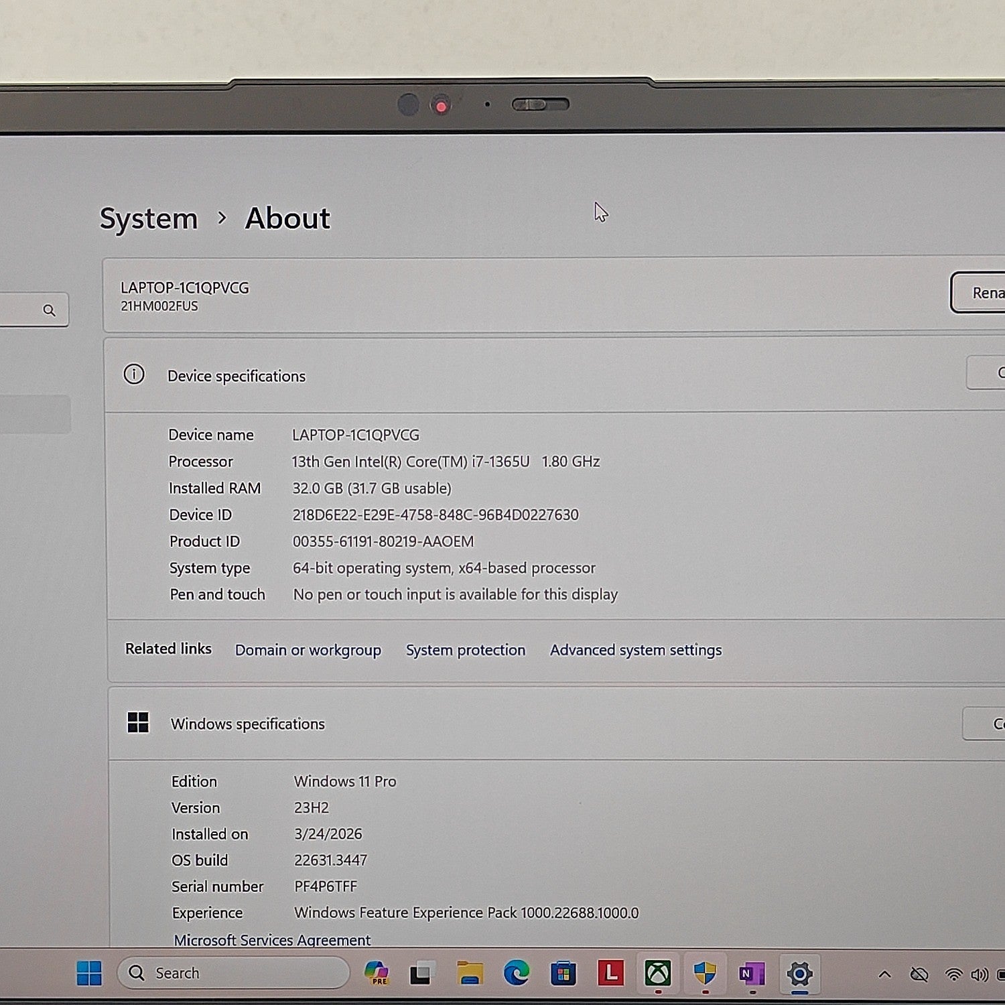Open Windows Security shield icon

pyautogui.click(x=705, y=973)
